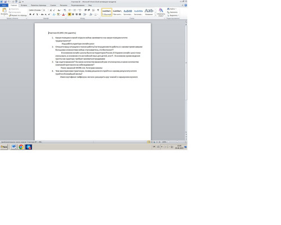Click Изменить стили button
The image size is (281, 225).
click(161, 12)
